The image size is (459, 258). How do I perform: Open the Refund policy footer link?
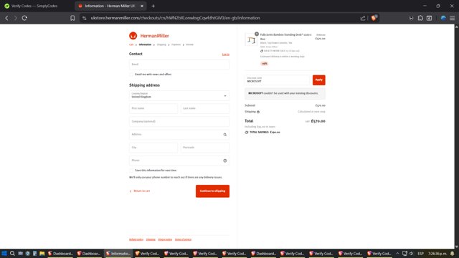[x=136, y=239]
